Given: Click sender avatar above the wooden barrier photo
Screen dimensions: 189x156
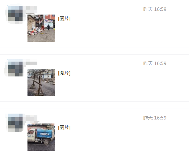Looking at the screenshot, I should (15, 69).
